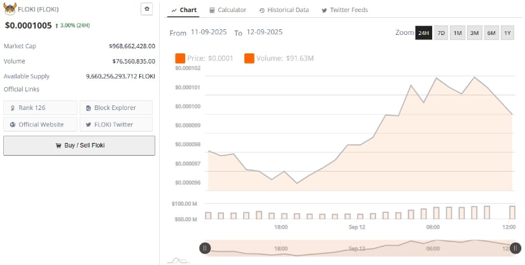Click the line chart icon on Chart tab

pos(174,10)
